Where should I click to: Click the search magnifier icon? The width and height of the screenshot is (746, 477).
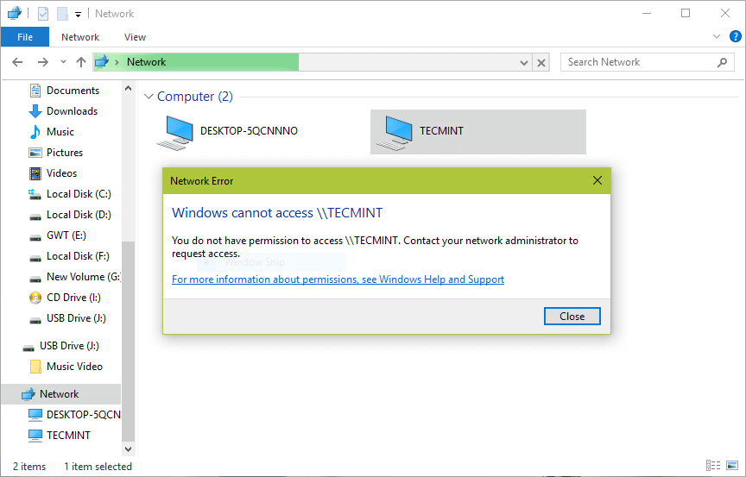click(722, 62)
